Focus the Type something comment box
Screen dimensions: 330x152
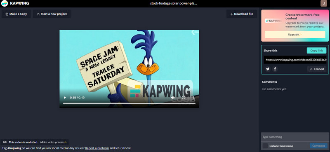click(x=295, y=137)
